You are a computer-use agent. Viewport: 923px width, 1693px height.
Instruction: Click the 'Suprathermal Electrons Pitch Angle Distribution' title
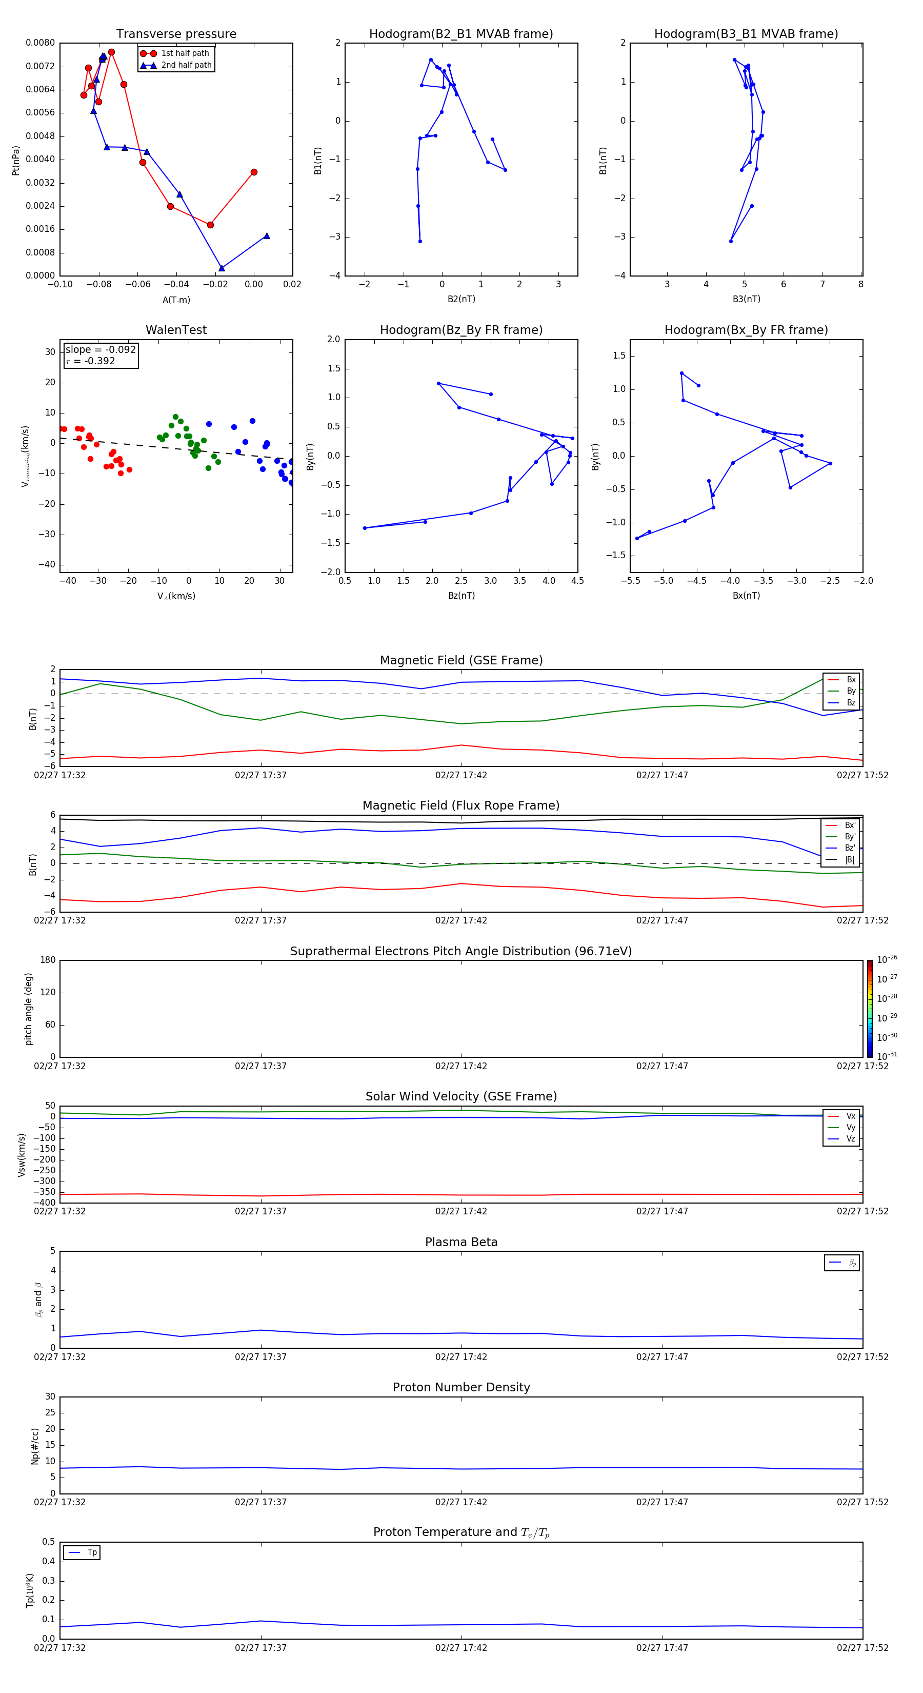461,952
